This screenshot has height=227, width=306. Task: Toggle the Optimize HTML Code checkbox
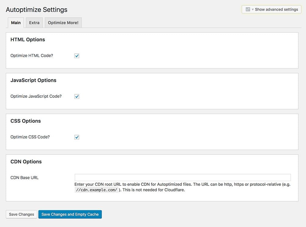[77, 56]
